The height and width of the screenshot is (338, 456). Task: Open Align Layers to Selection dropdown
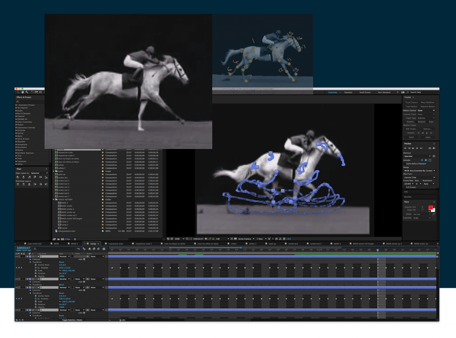tap(39, 173)
